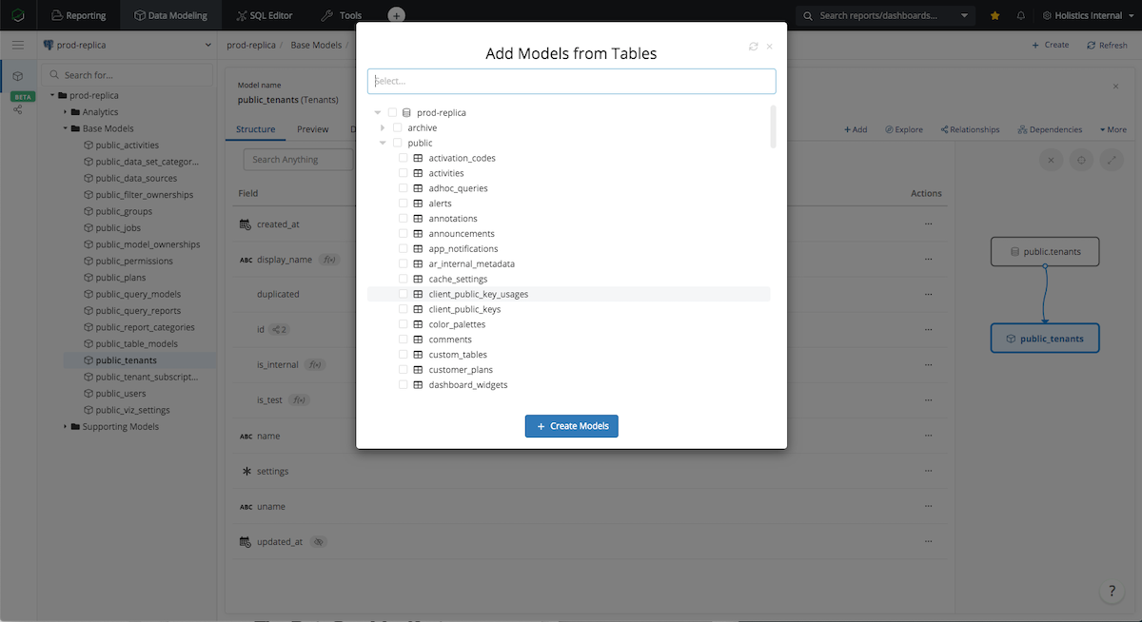The image size is (1142, 622).
Task: Open the notifications bell
Action: (1021, 16)
